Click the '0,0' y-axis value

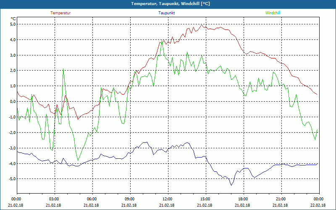click(13, 101)
